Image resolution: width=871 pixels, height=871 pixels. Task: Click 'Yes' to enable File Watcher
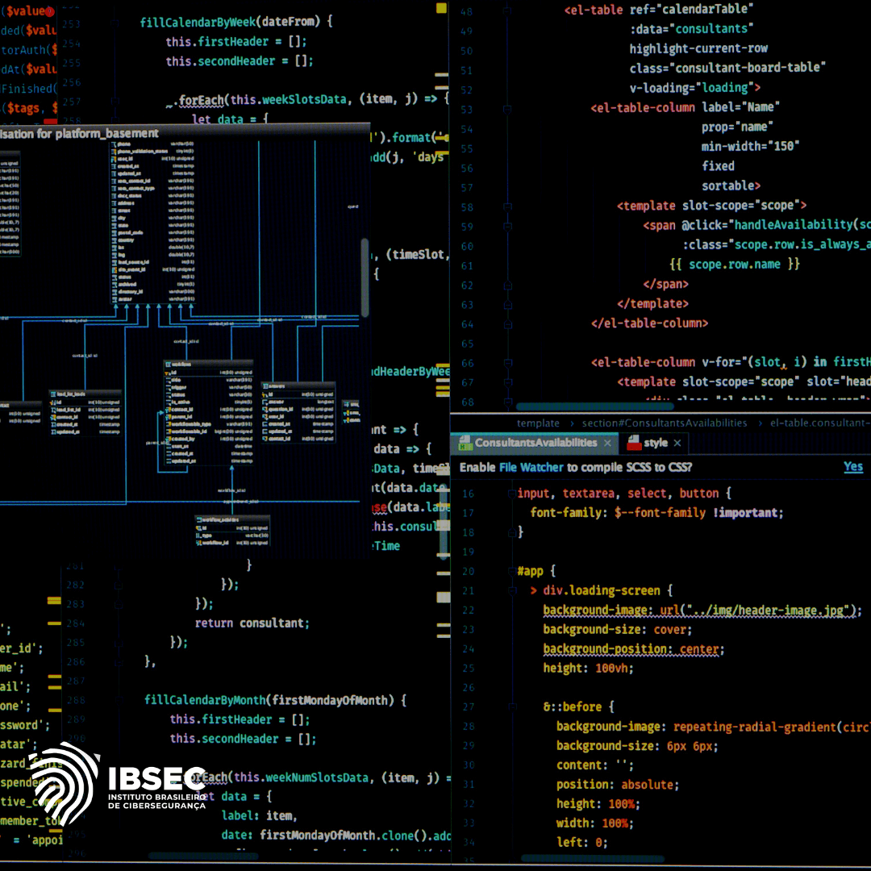[x=853, y=467]
